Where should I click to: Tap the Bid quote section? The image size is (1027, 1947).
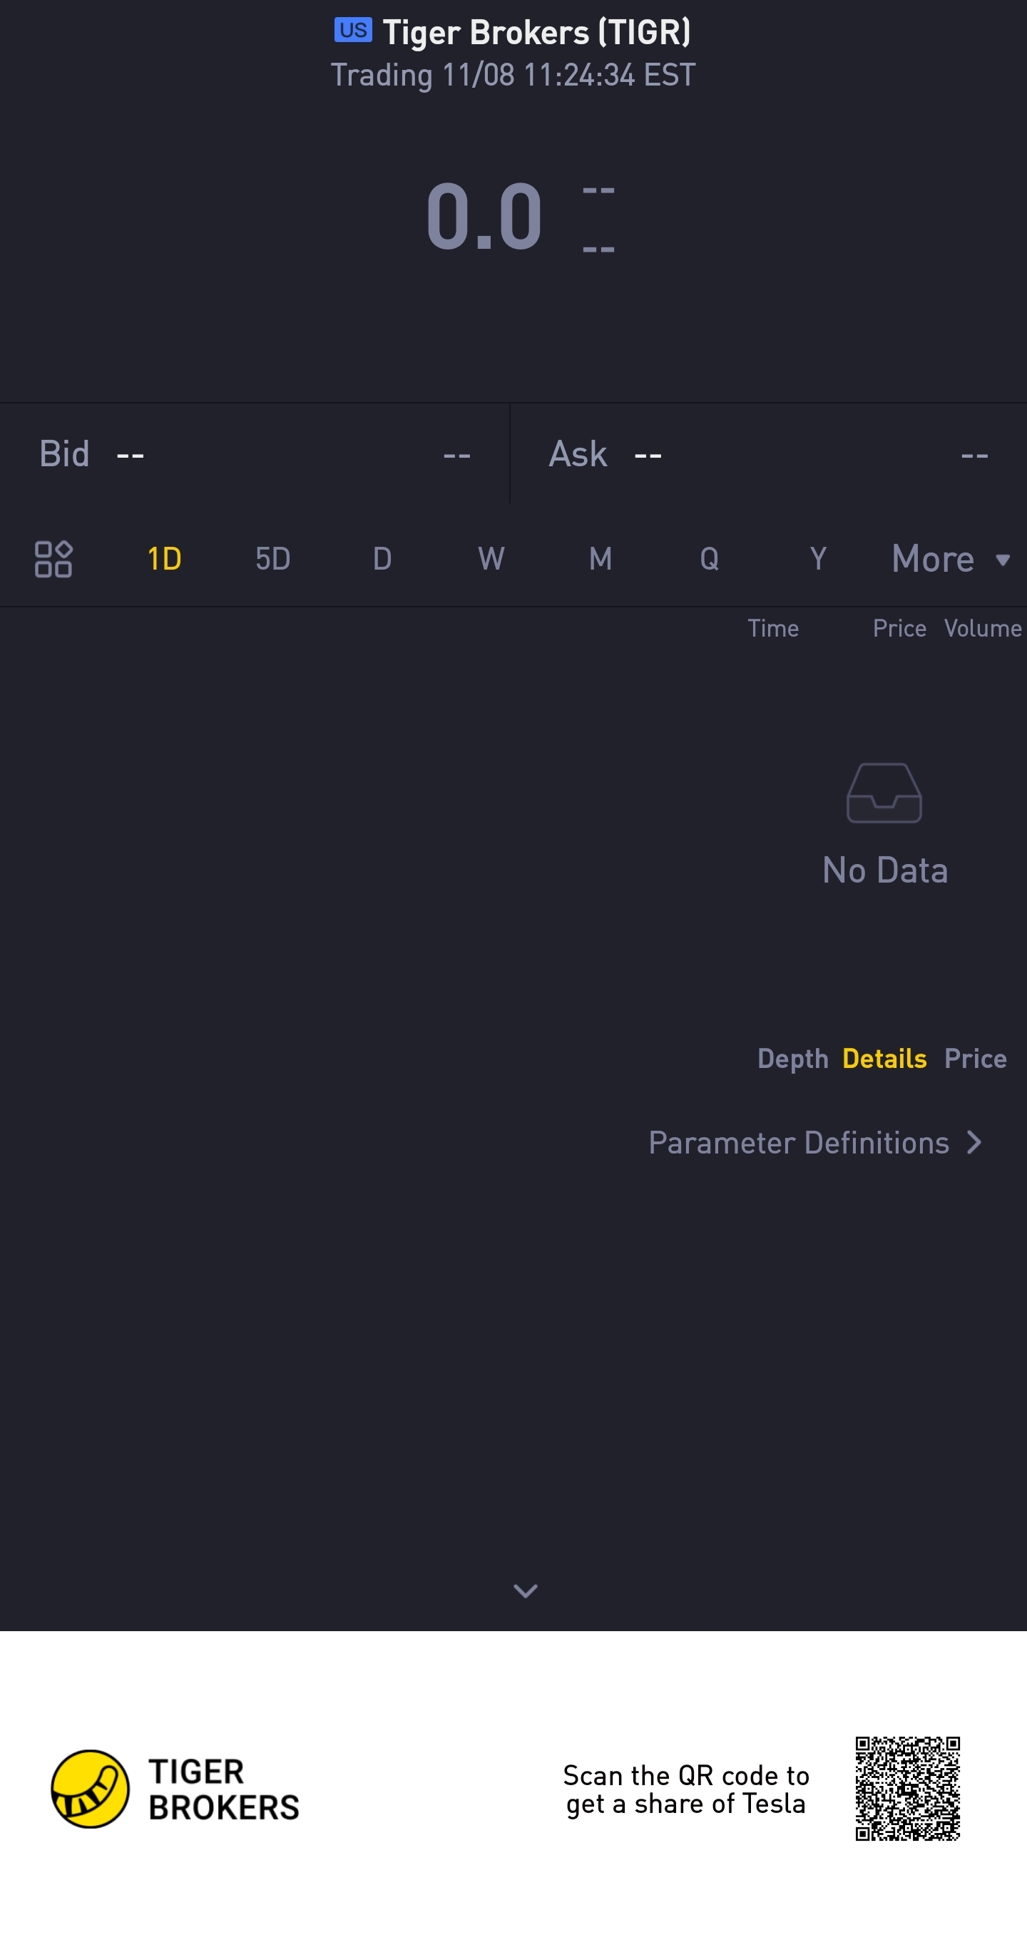point(255,453)
